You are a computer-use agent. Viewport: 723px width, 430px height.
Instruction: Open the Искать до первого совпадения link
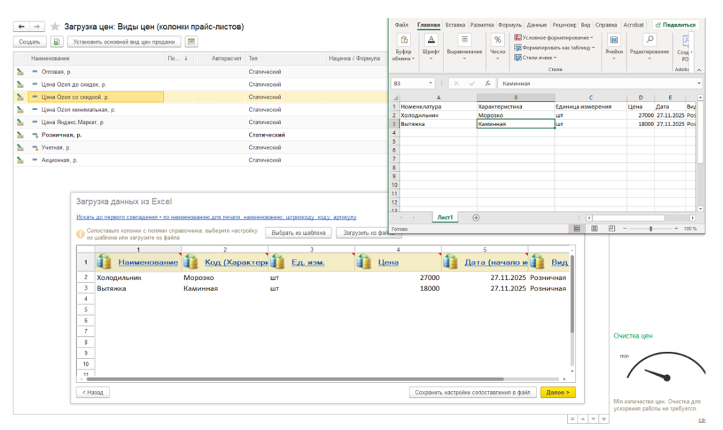(x=216, y=217)
